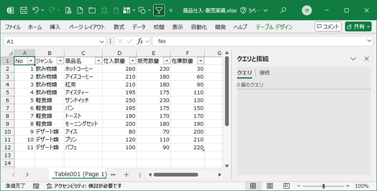Open filter dropdown for ジャンル column
Viewport: 377px width, 191px height.
(x=60, y=61)
